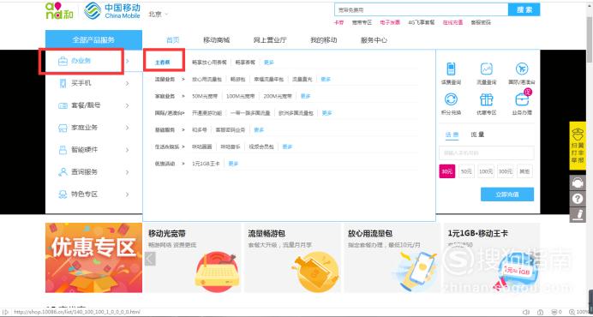Open the gift box discount zone icon
The height and width of the screenshot is (317, 593).
coord(487,99)
